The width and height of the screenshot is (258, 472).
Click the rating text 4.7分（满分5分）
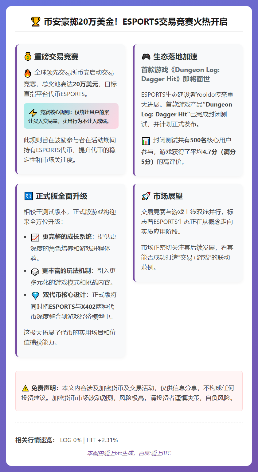(189, 156)
